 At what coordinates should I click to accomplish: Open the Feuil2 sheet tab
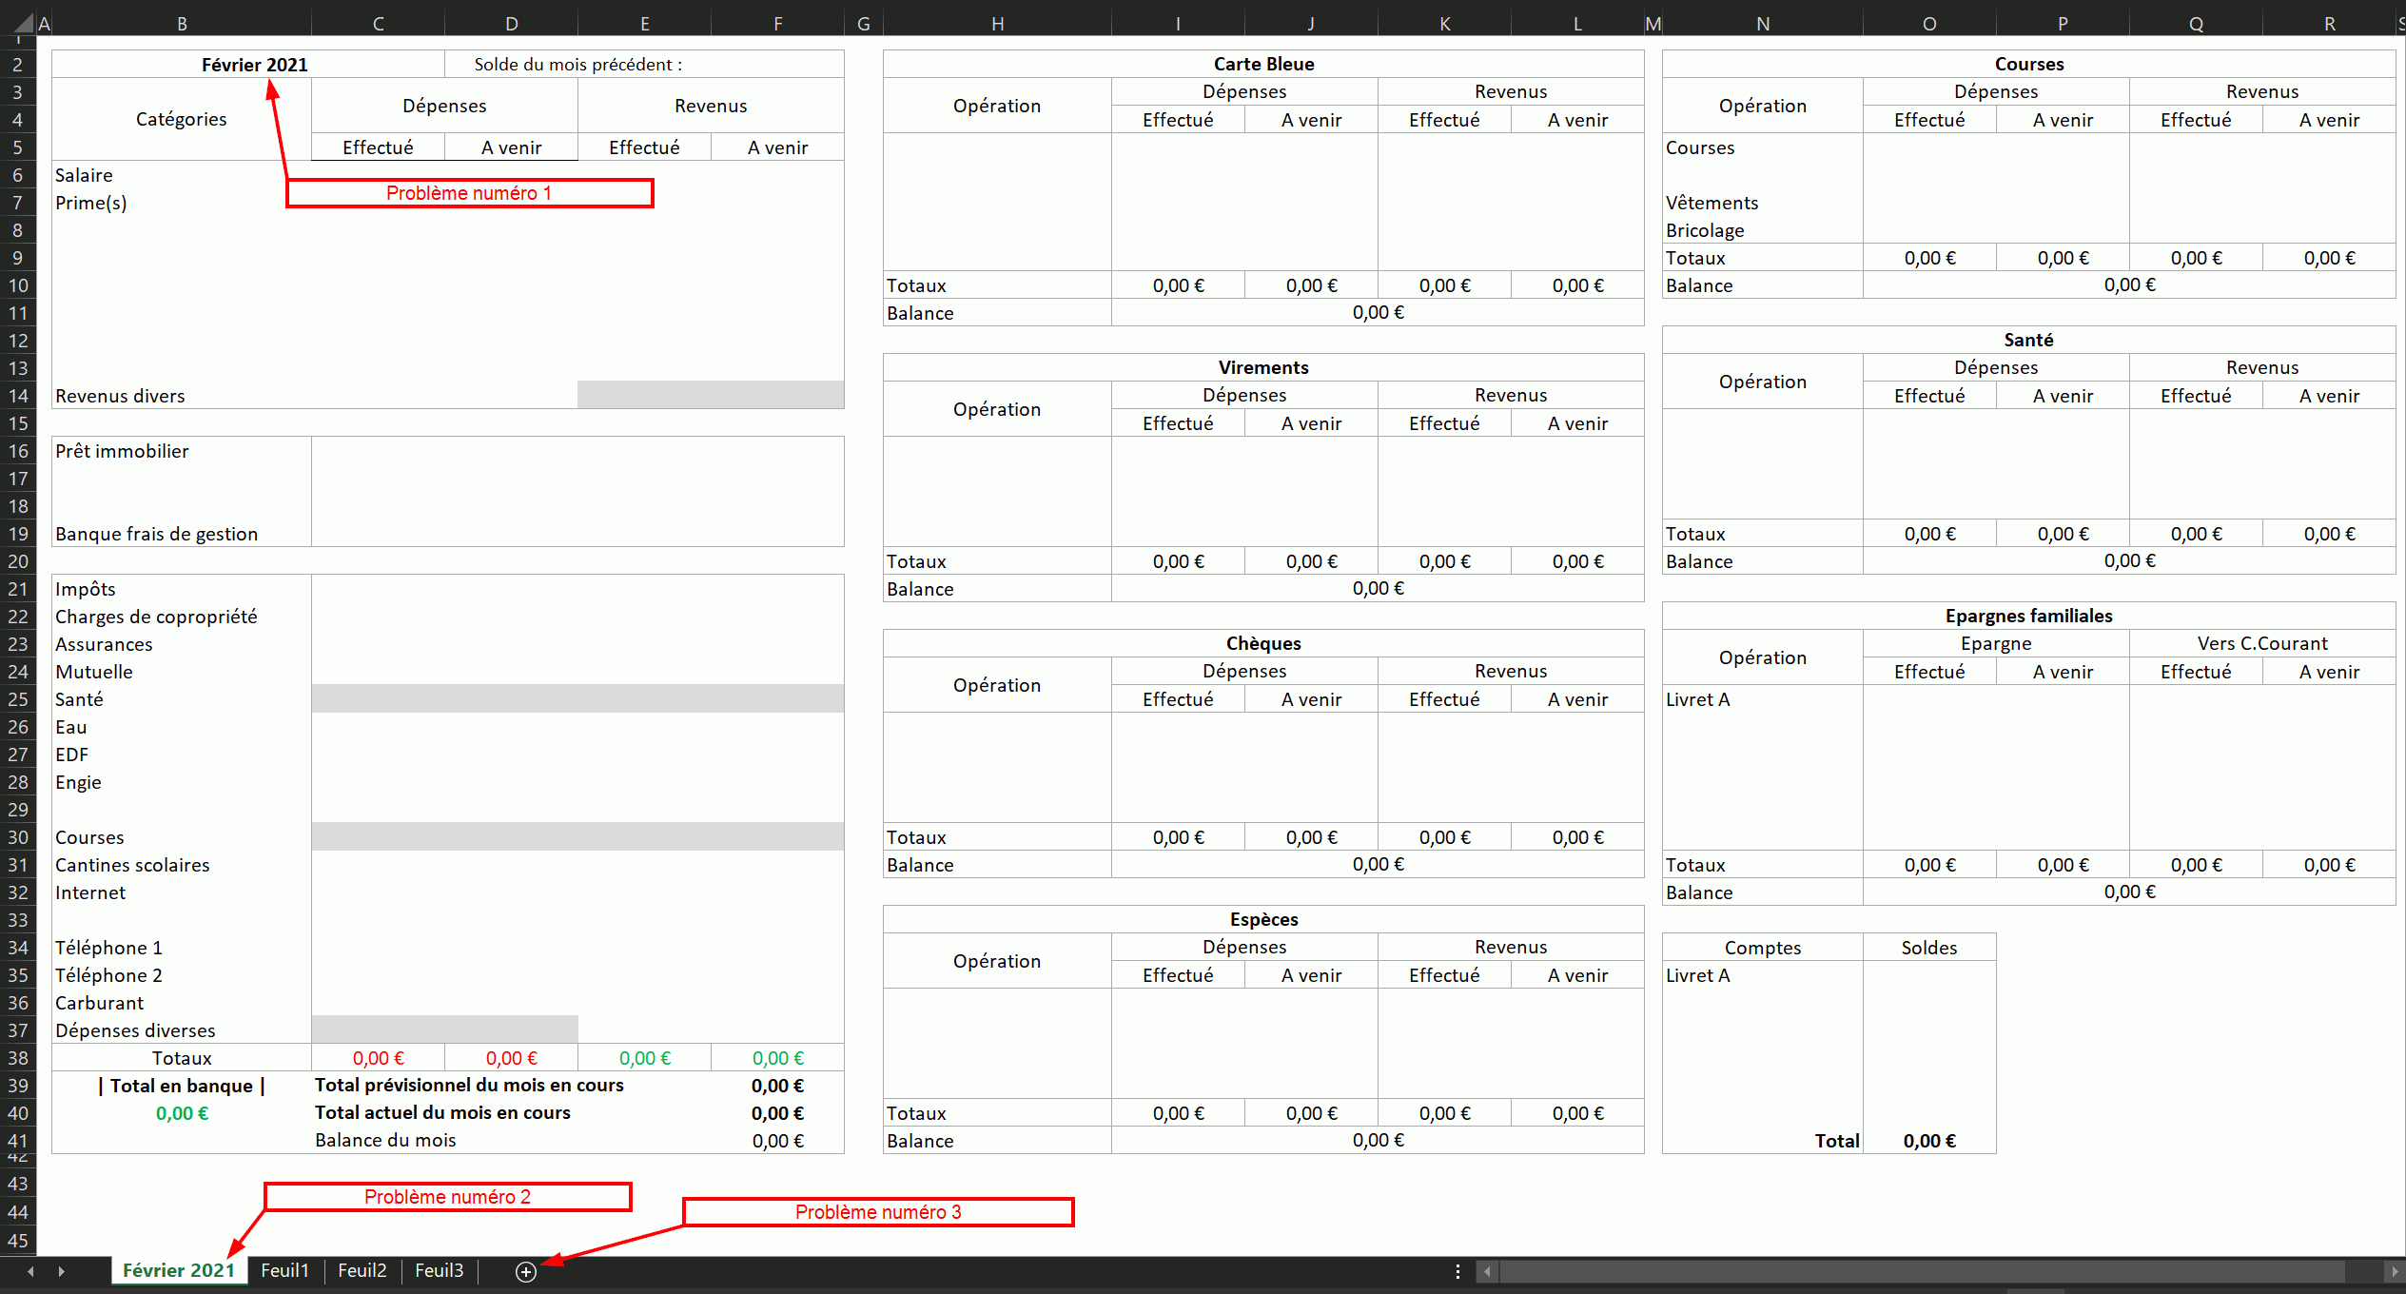[362, 1270]
